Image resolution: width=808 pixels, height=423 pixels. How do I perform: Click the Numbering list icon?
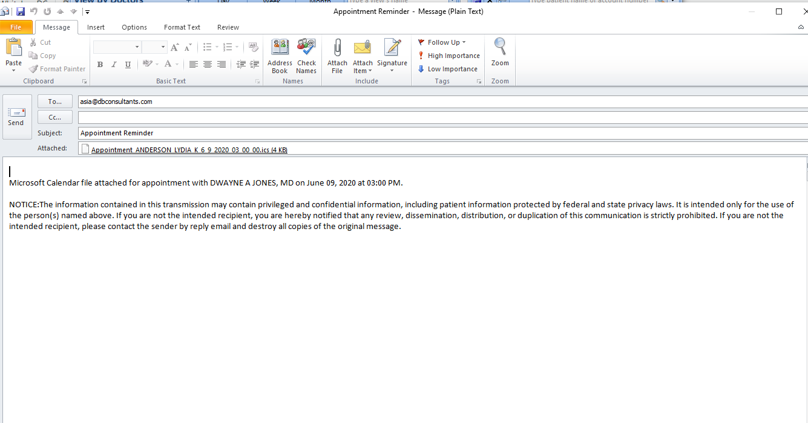click(228, 47)
